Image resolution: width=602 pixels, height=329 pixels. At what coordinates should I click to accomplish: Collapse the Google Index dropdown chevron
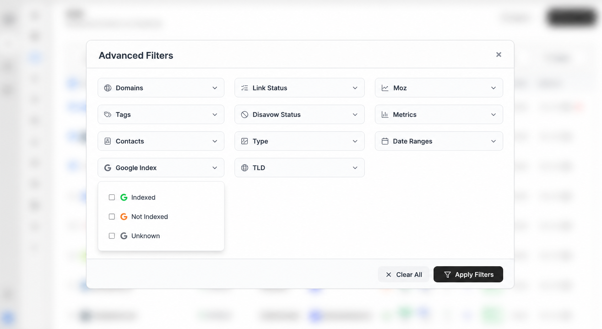pyautogui.click(x=215, y=168)
